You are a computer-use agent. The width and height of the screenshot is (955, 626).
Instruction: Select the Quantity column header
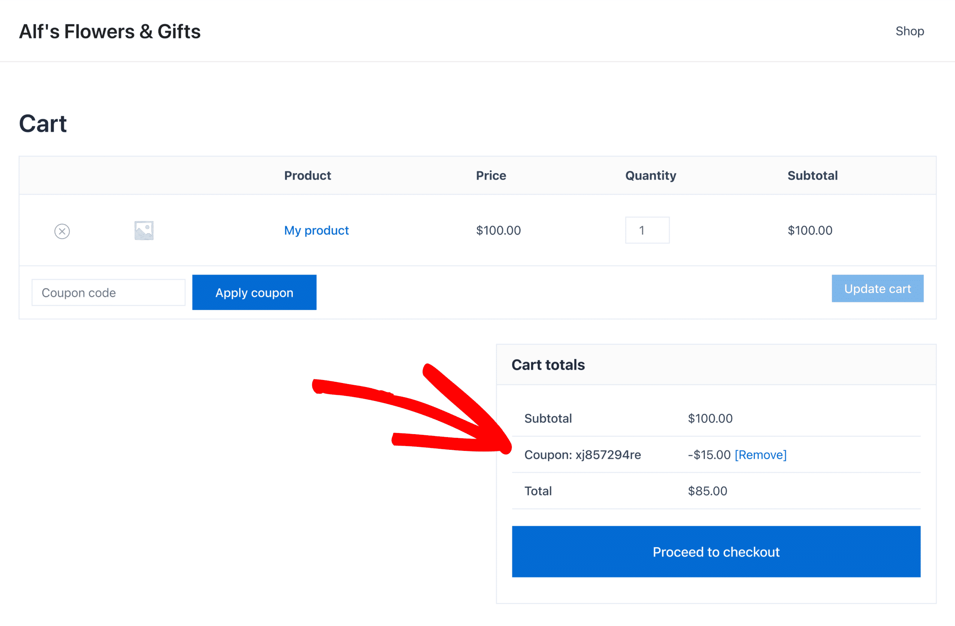(651, 175)
